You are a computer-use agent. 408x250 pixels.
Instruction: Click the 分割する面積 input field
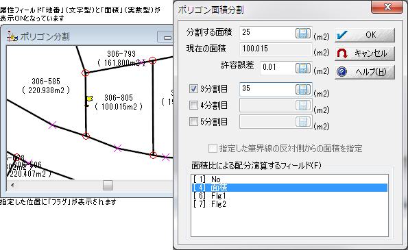[x=267, y=33]
